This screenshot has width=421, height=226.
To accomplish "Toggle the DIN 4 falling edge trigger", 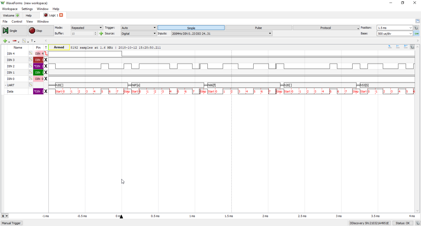I will (46, 54).
